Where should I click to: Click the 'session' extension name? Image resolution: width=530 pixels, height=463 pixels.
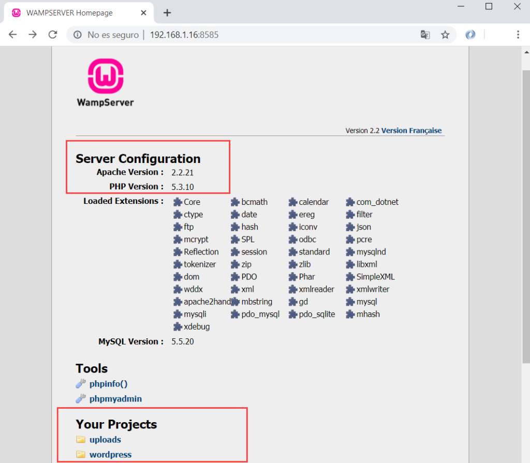click(x=254, y=252)
